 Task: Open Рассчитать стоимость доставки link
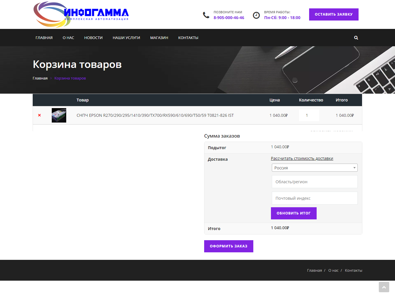click(x=302, y=158)
